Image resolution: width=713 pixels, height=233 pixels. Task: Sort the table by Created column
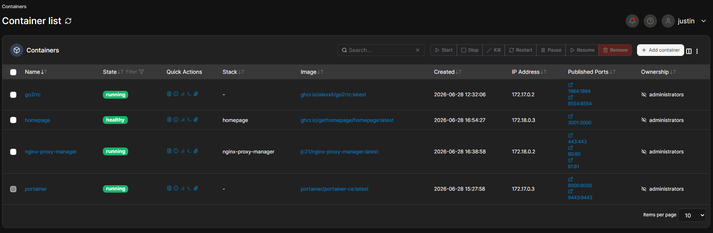(448, 72)
